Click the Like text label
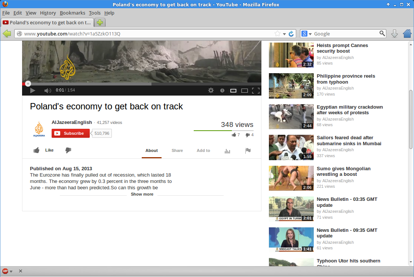Screen dimensions: 414x277 pos(49,150)
